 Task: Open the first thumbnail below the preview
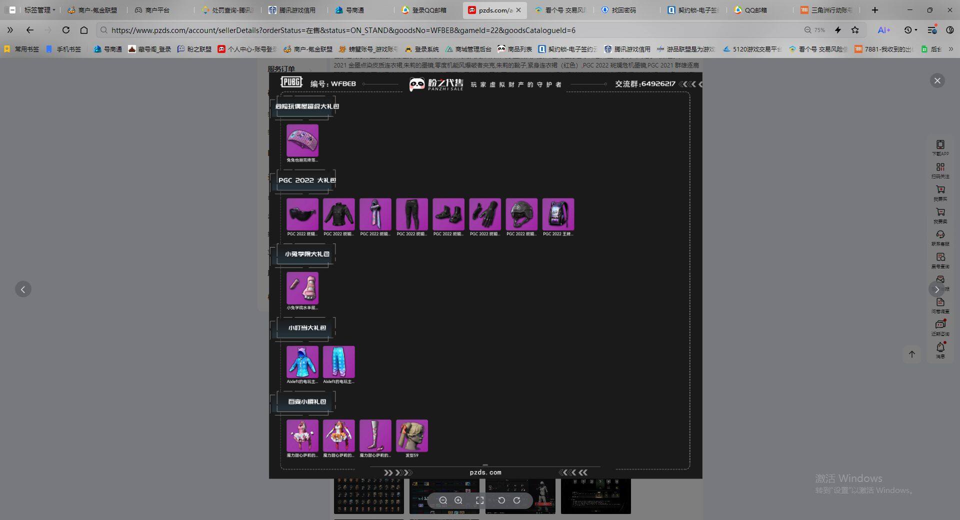click(x=369, y=496)
